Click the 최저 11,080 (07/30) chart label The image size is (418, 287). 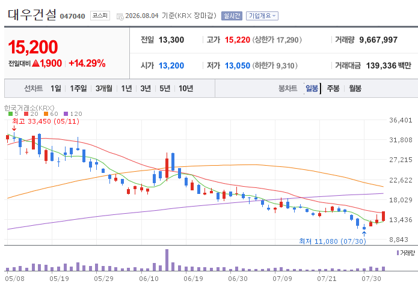coord(333,241)
